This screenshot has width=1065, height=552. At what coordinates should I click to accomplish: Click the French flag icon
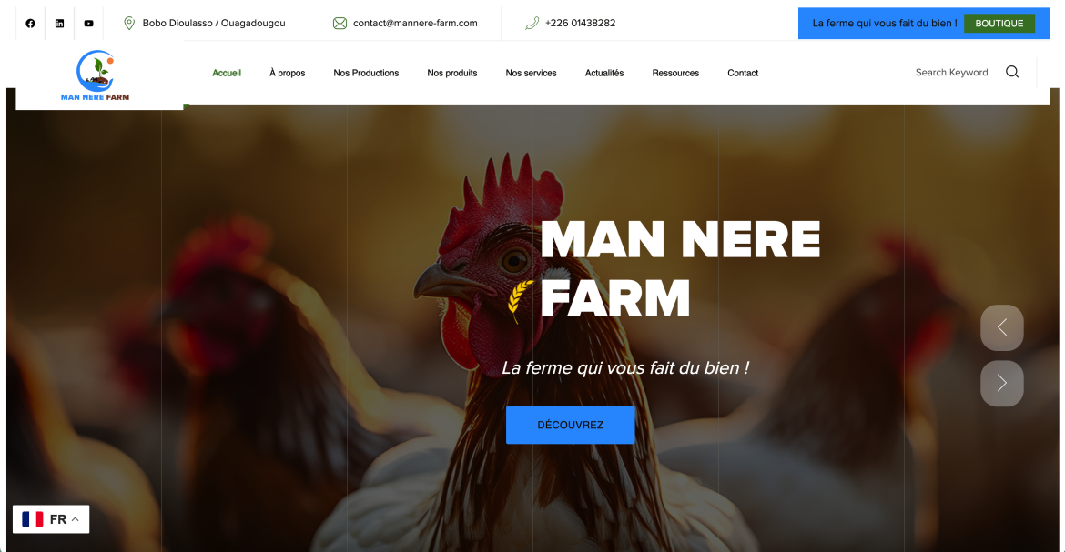point(33,519)
